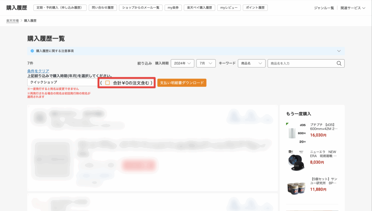Switch to my楽券 tab
This screenshot has height=211, width=372.
[x=173, y=8]
